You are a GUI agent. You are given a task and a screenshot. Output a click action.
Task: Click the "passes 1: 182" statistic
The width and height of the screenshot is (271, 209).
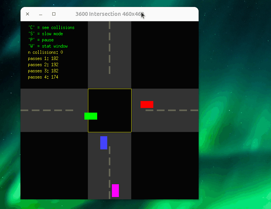click(43, 58)
